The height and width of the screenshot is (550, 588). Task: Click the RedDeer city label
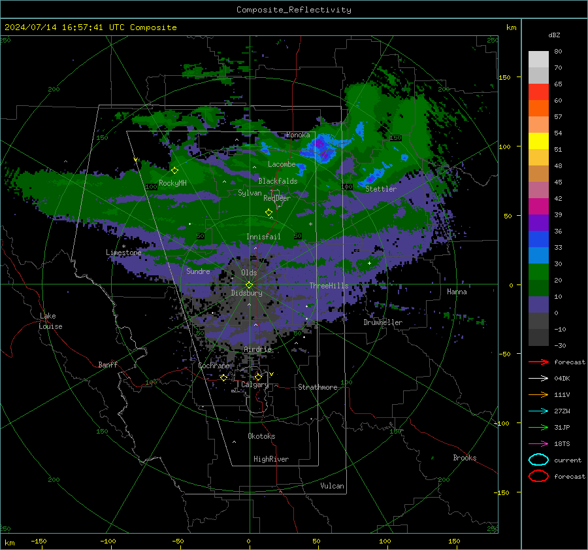[277, 198]
